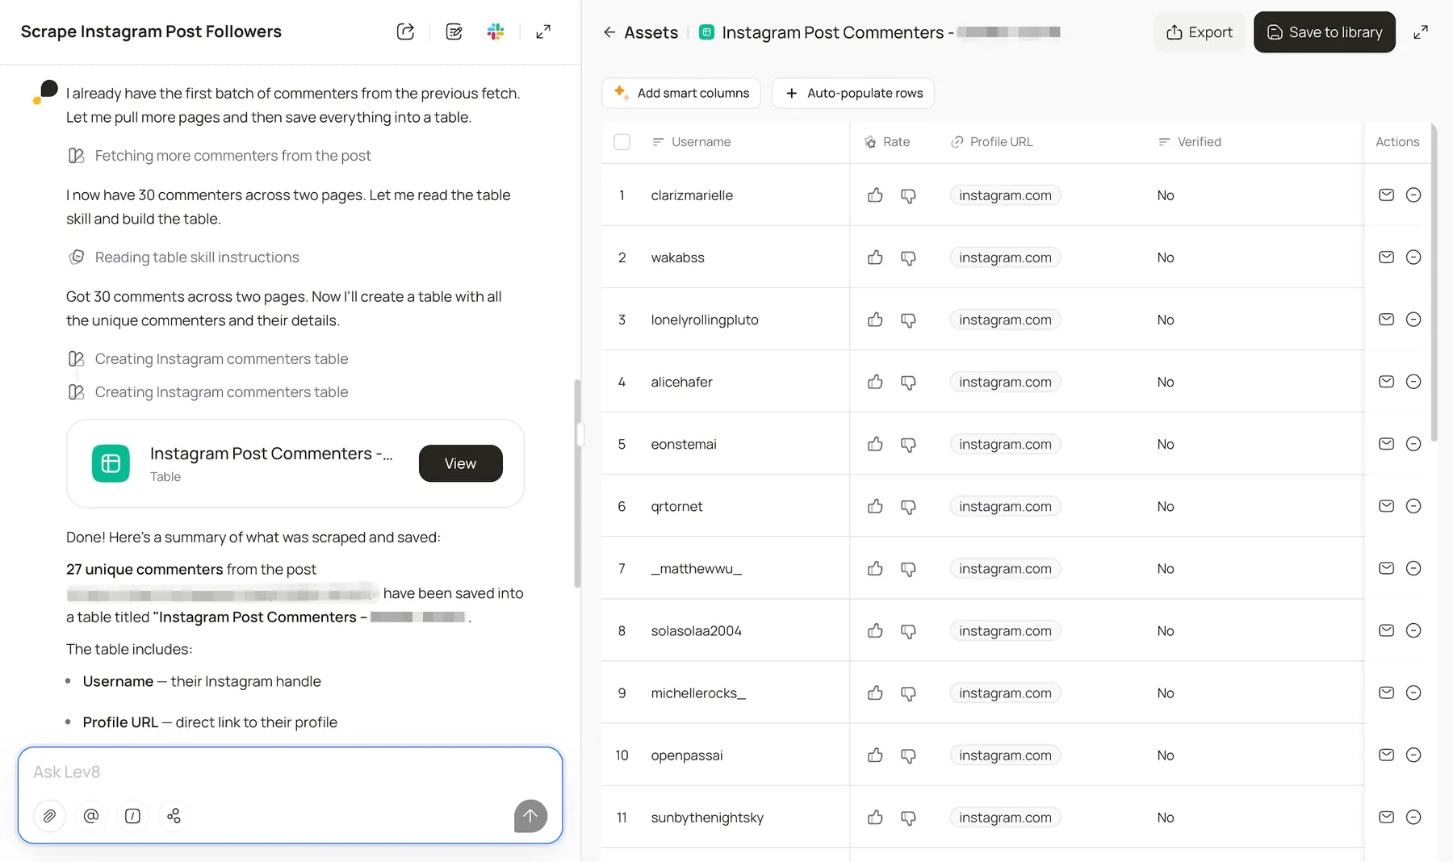Open the Profile URL column header
Screen dimensions: 1453x862
click(x=992, y=142)
